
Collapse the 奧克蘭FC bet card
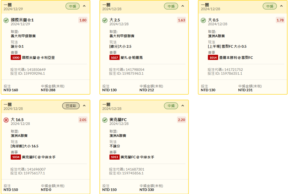(183, 106)
